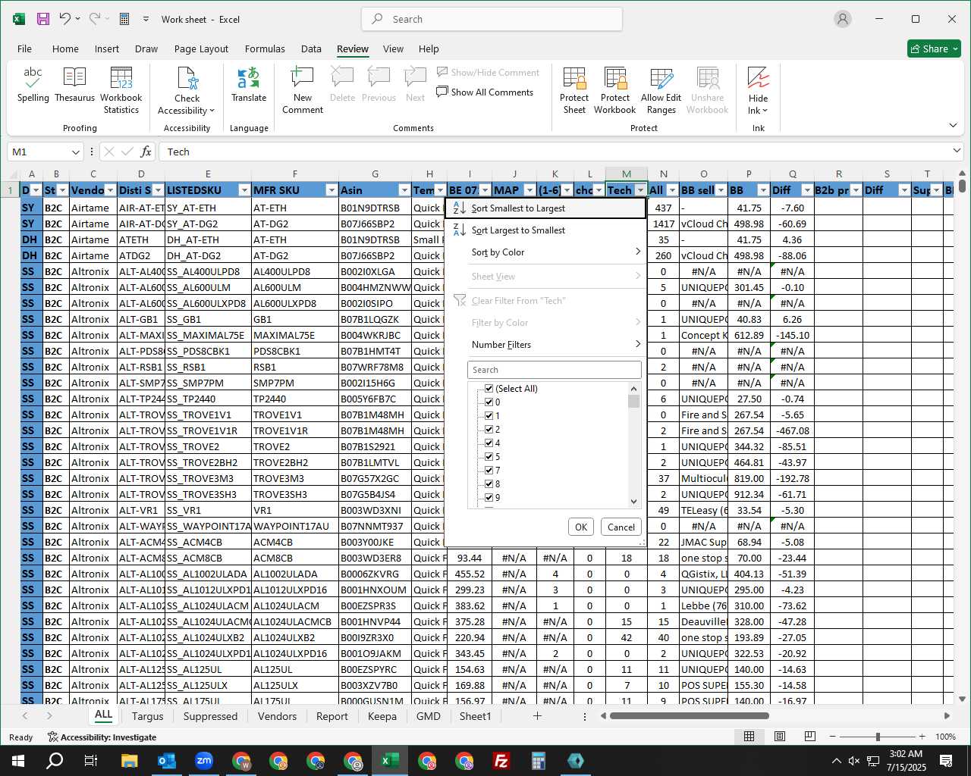Click Cancel in the filter menu

click(621, 527)
